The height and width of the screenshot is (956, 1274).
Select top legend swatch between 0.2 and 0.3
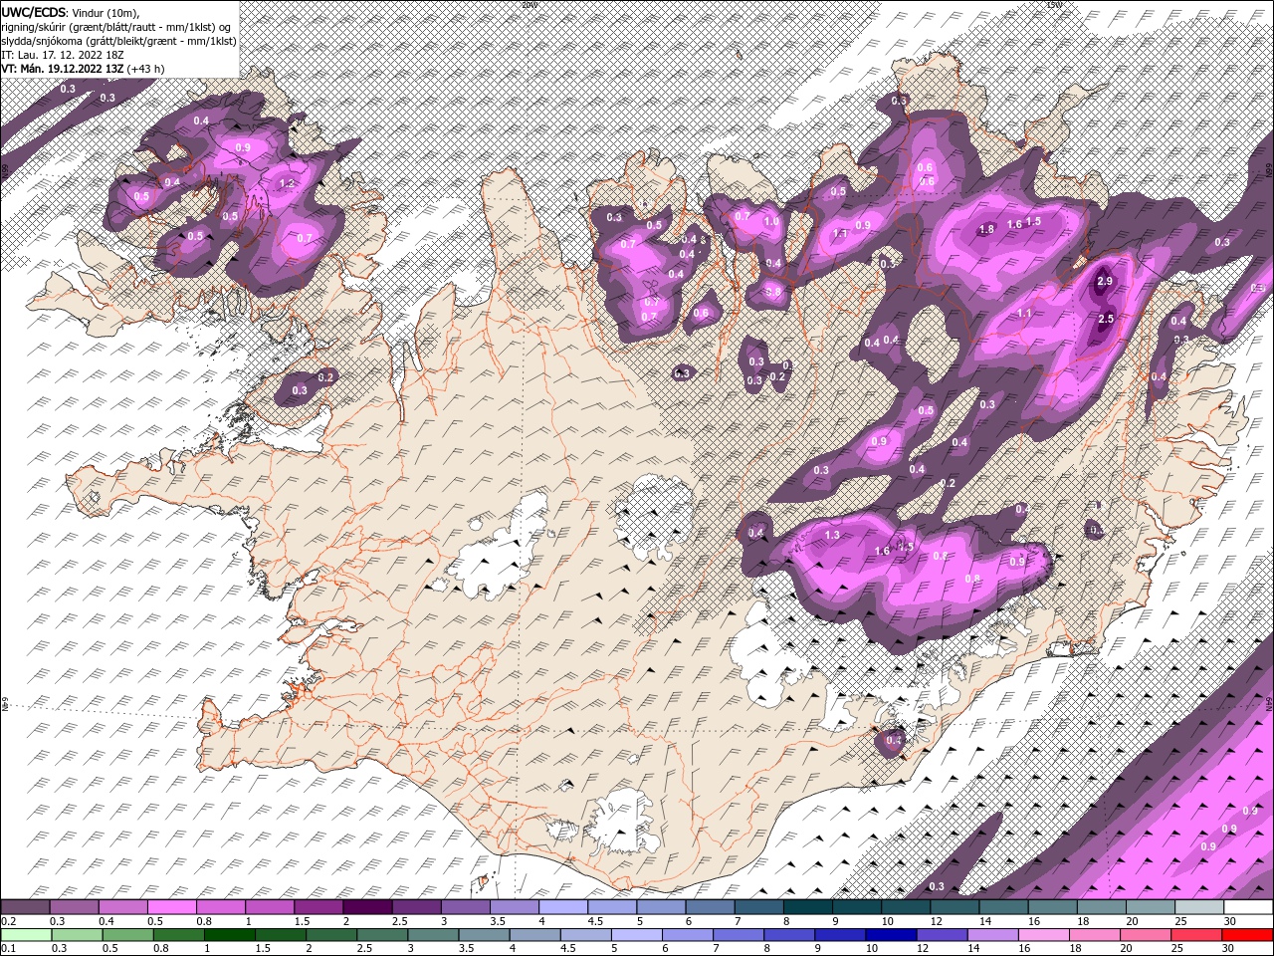pos(26,907)
